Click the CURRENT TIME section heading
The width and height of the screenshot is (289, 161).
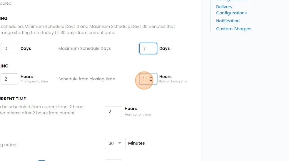[x=13, y=99]
